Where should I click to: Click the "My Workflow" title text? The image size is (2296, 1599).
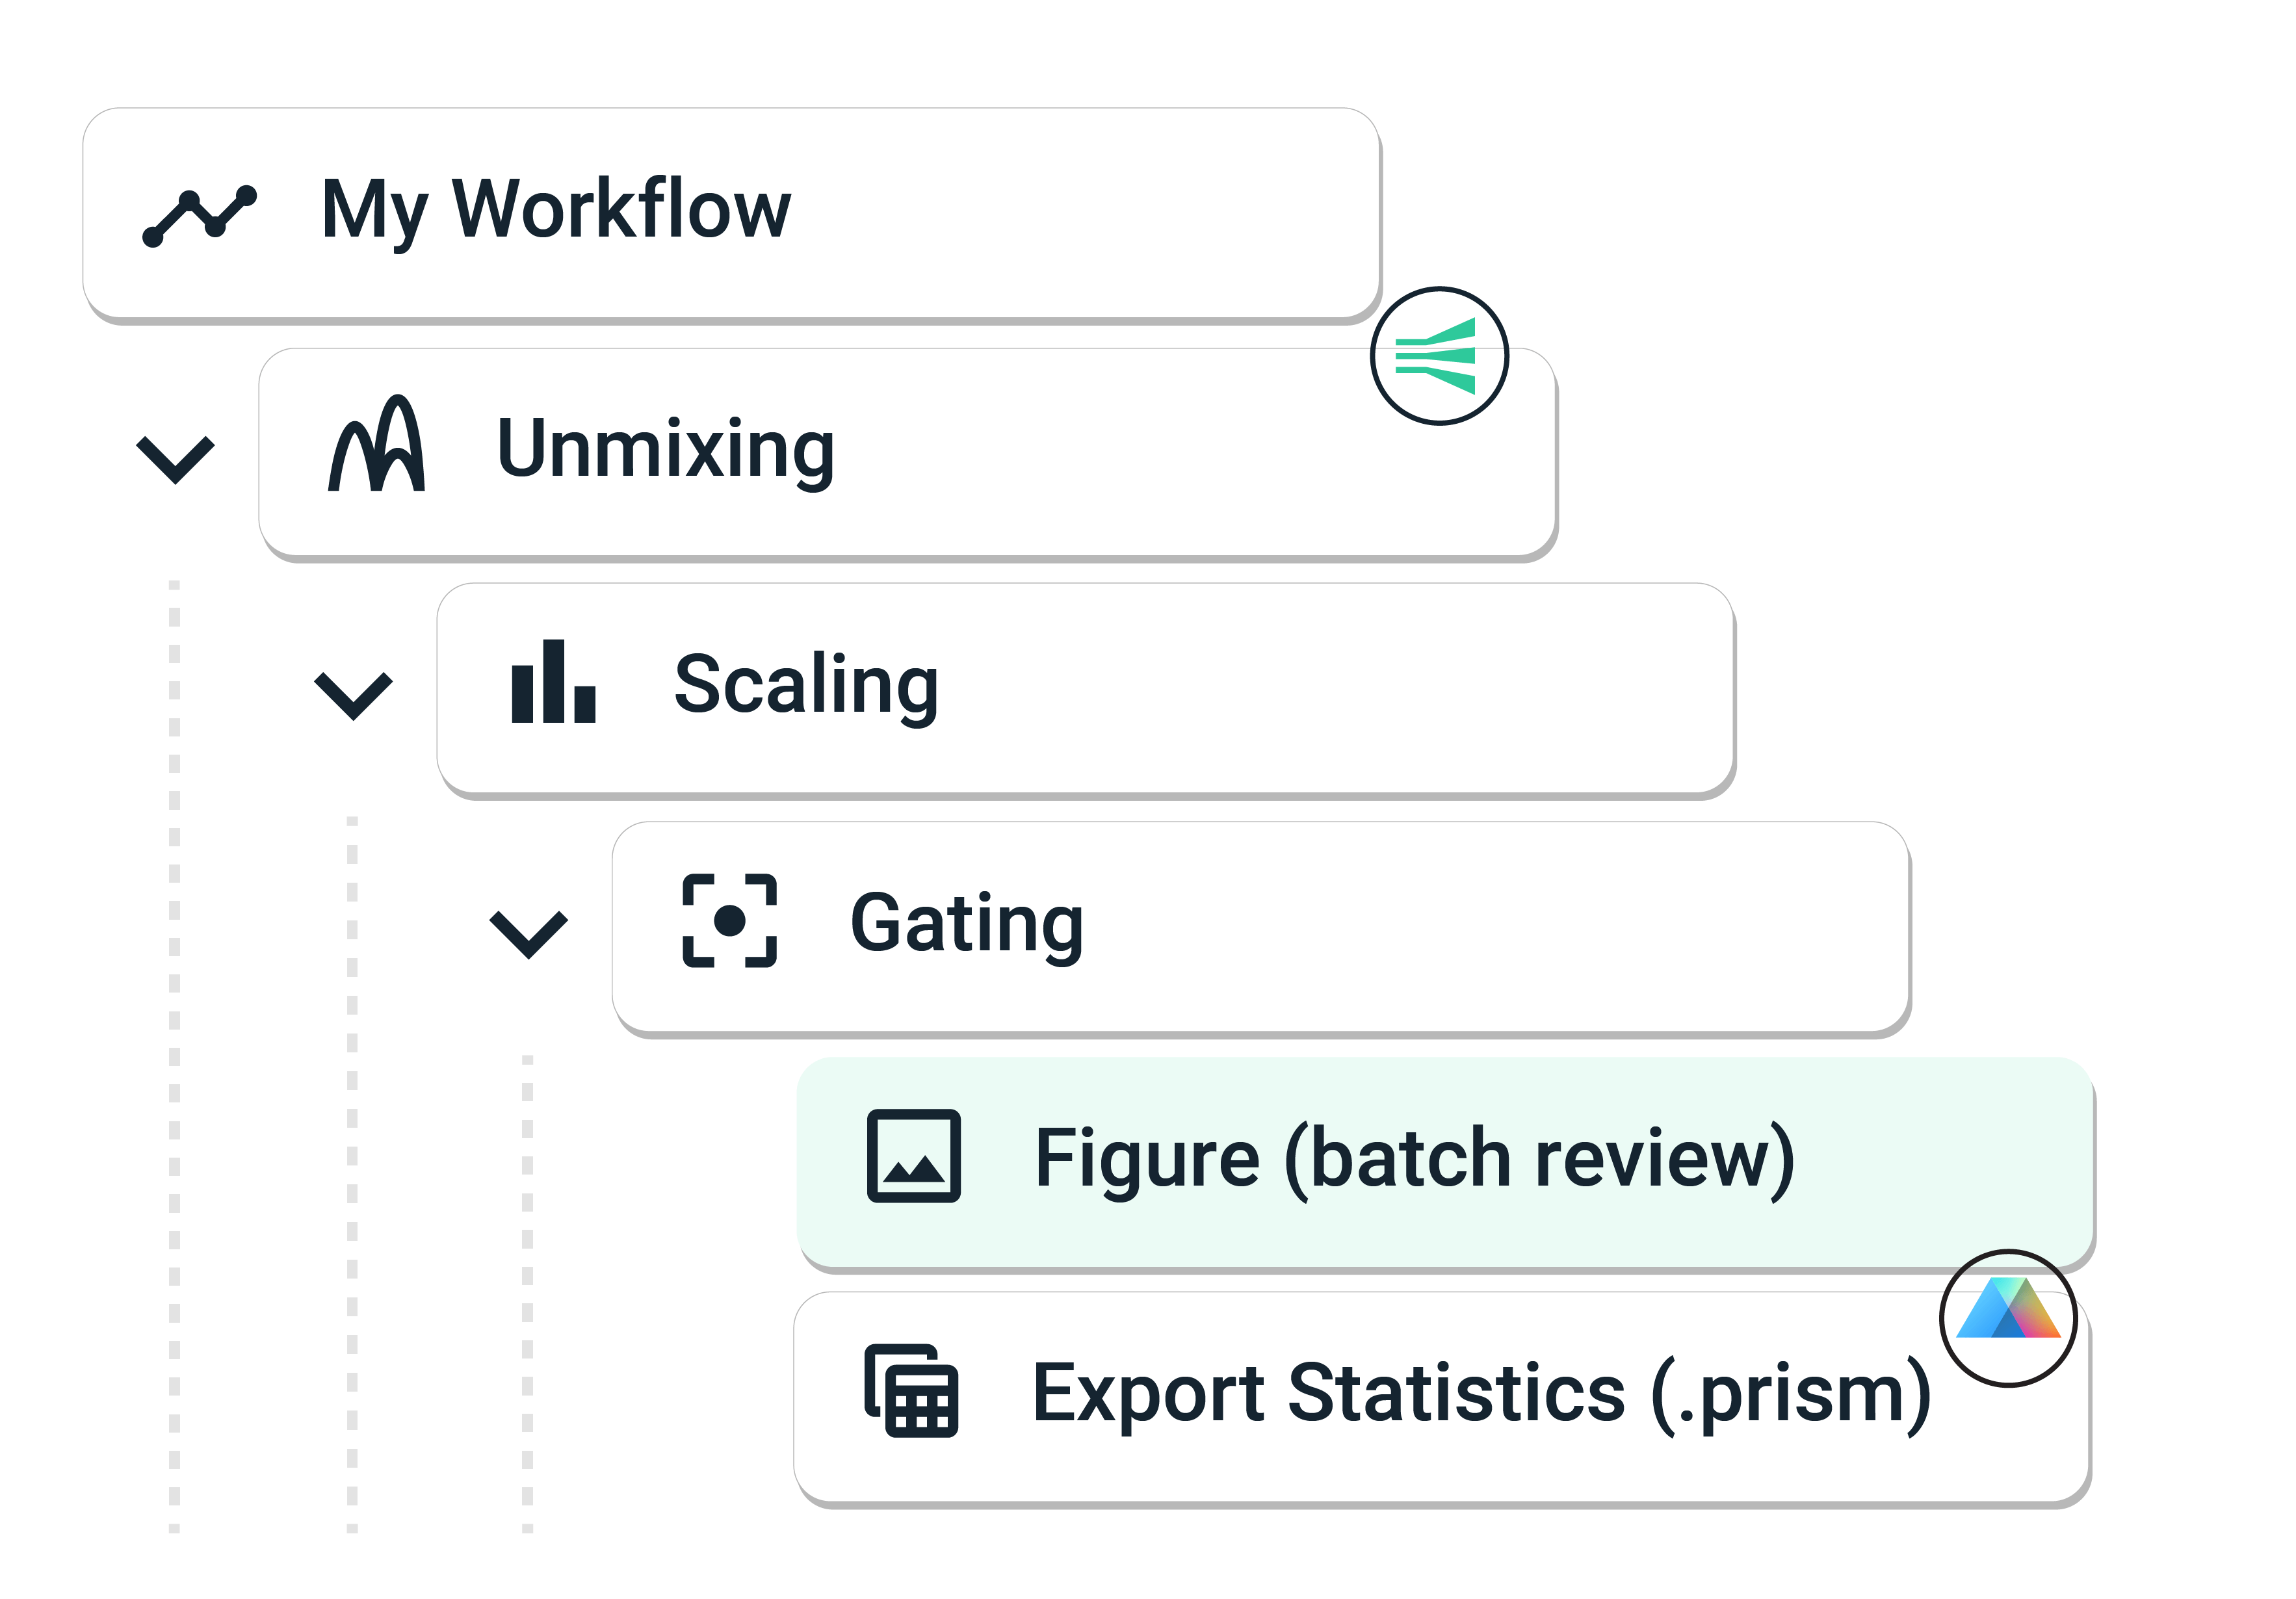click(555, 210)
